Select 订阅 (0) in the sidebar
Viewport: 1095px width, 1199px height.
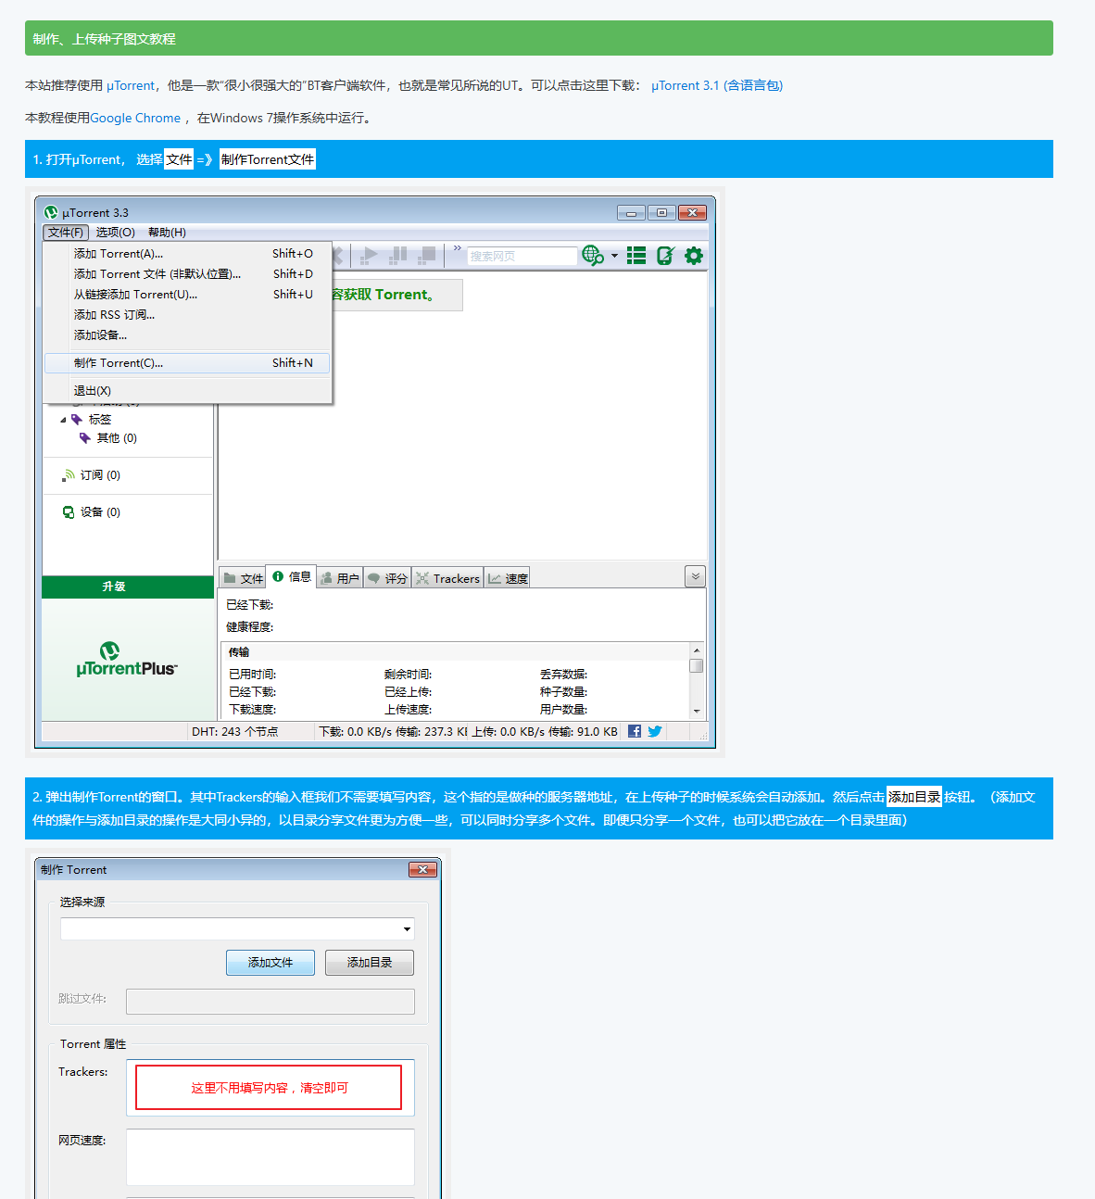tap(100, 475)
